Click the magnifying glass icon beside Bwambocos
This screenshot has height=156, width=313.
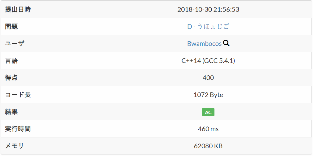(226, 43)
